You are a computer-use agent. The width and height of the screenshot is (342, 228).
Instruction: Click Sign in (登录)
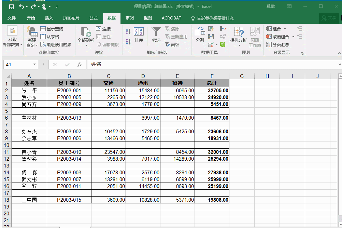pos(270,6)
